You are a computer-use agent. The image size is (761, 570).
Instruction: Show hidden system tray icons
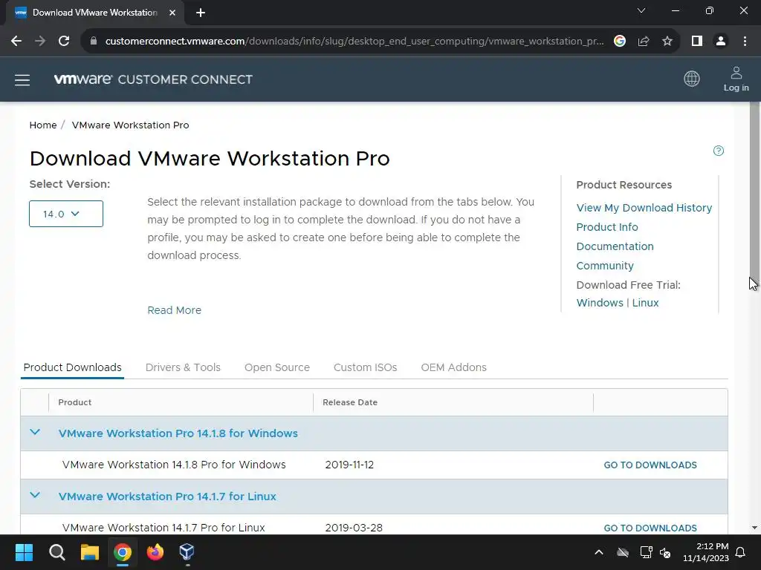pyautogui.click(x=599, y=552)
